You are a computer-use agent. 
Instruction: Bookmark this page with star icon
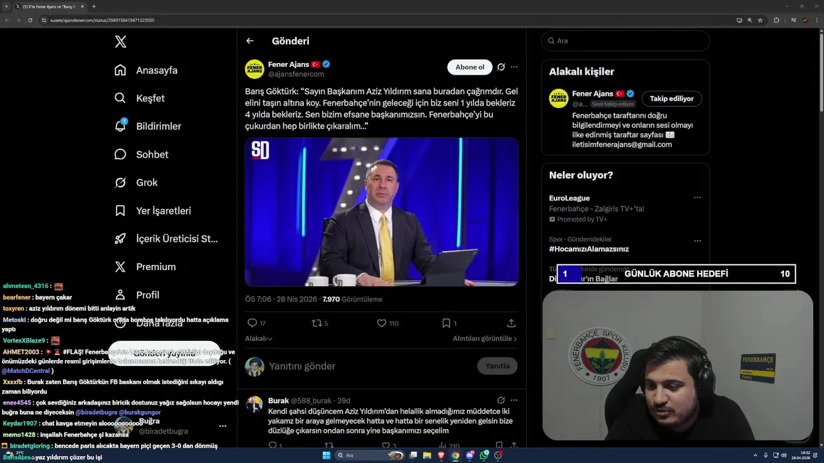point(760,20)
